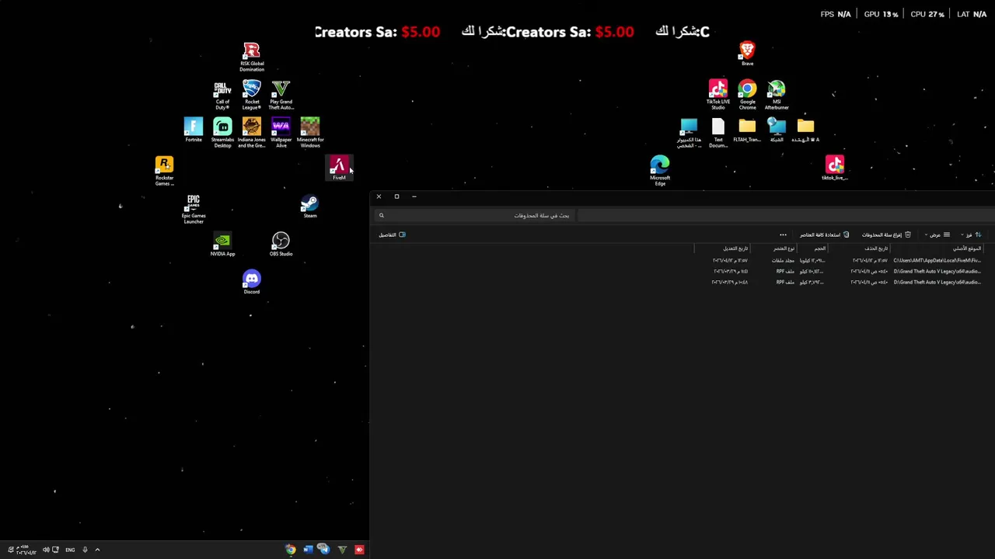Select the Rocket League desktop icon
This screenshot has height=559, width=995.
click(251, 95)
